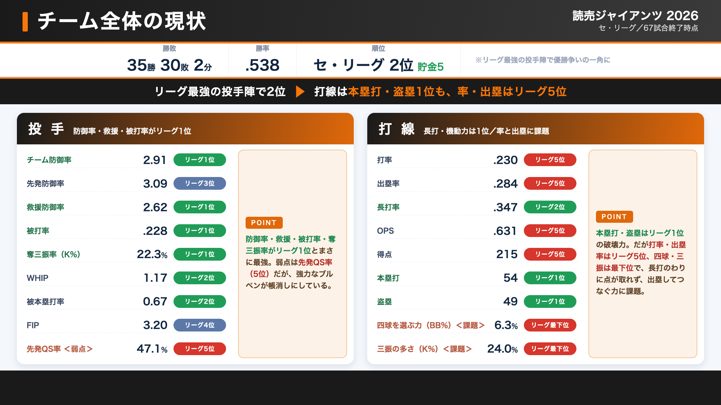The width and height of the screenshot is (721, 405).
Task: Click the 得点 value 215
Action: click(507, 255)
